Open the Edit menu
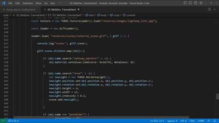The width and height of the screenshot is (219, 123). (17, 3)
